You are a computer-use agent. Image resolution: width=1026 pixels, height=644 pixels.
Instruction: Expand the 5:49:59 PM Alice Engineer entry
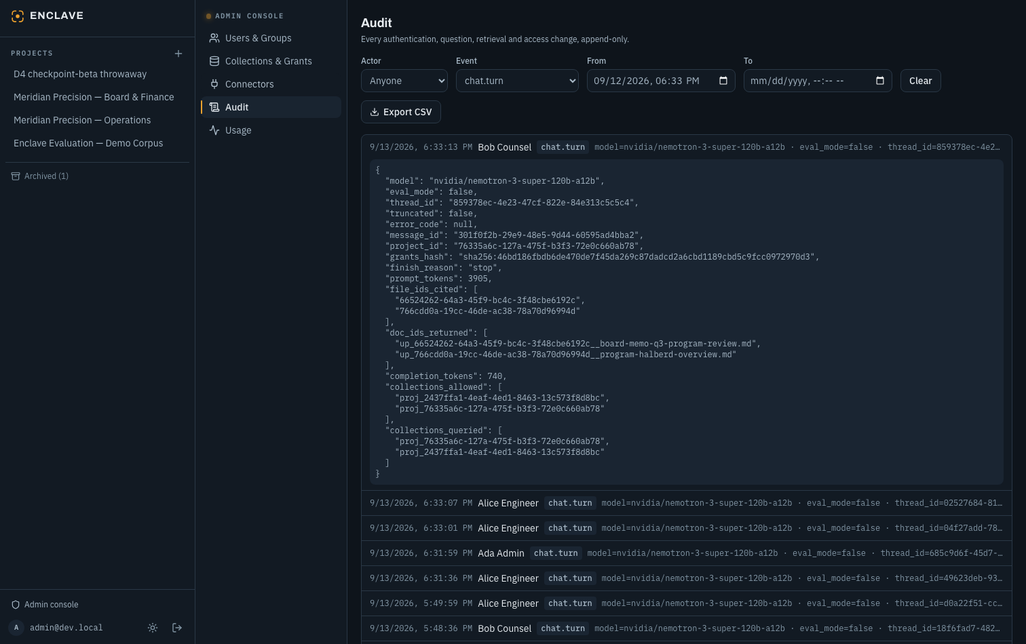[687, 603]
